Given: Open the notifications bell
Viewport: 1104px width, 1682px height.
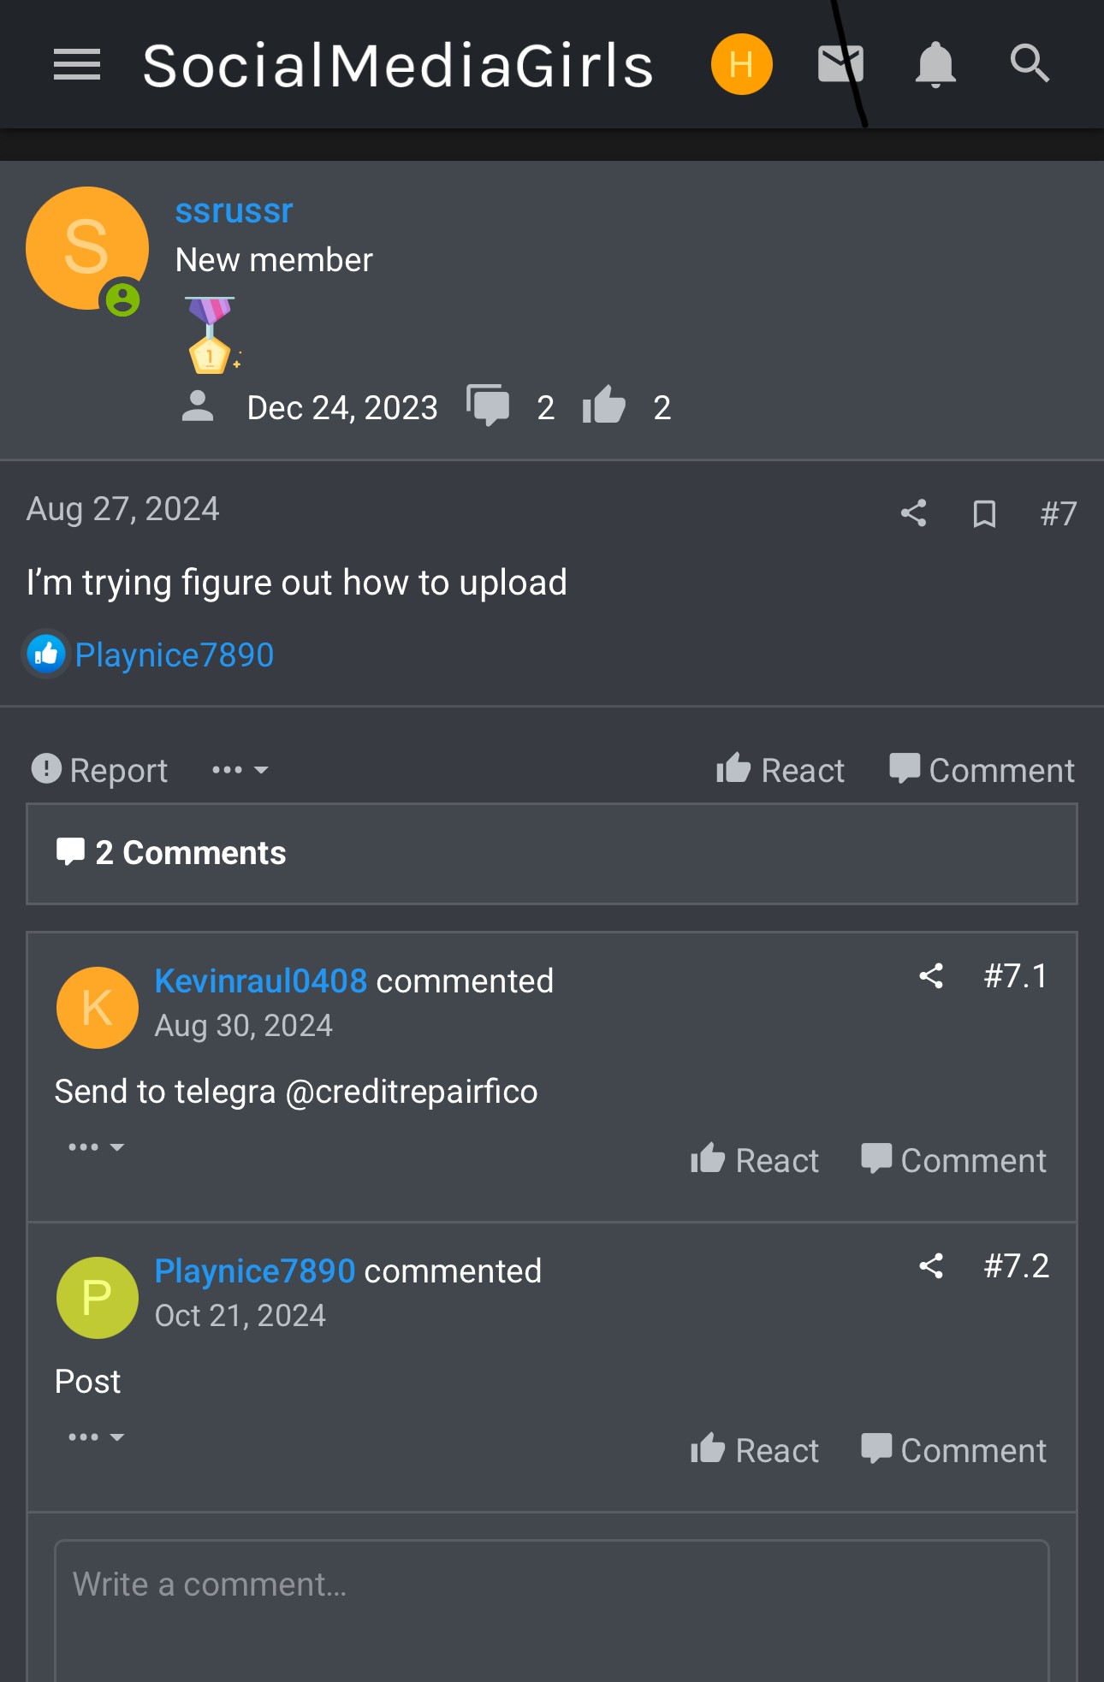Looking at the screenshot, I should point(935,65).
